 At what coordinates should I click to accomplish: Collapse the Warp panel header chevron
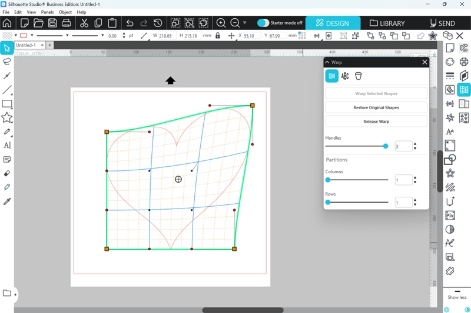pyautogui.click(x=327, y=62)
